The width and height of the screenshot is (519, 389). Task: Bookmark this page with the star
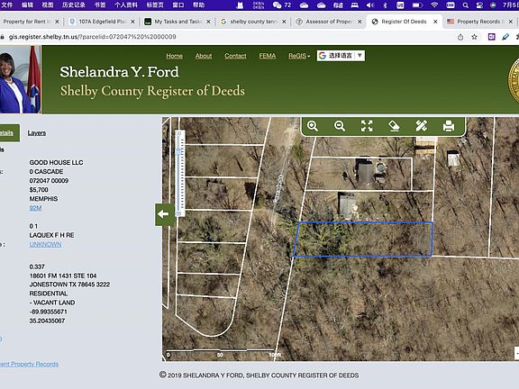(474, 37)
